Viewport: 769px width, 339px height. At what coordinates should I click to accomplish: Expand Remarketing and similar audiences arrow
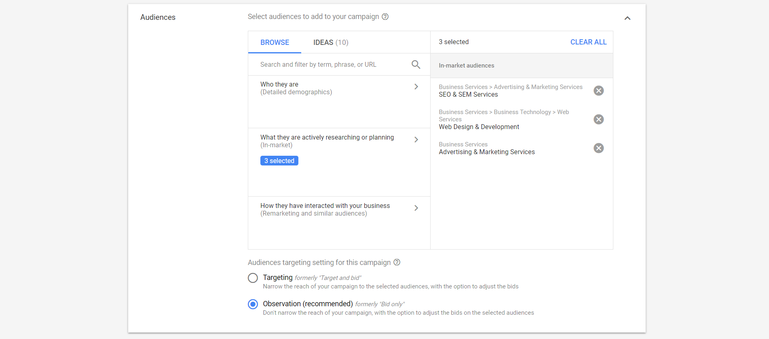(x=416, y=208)
